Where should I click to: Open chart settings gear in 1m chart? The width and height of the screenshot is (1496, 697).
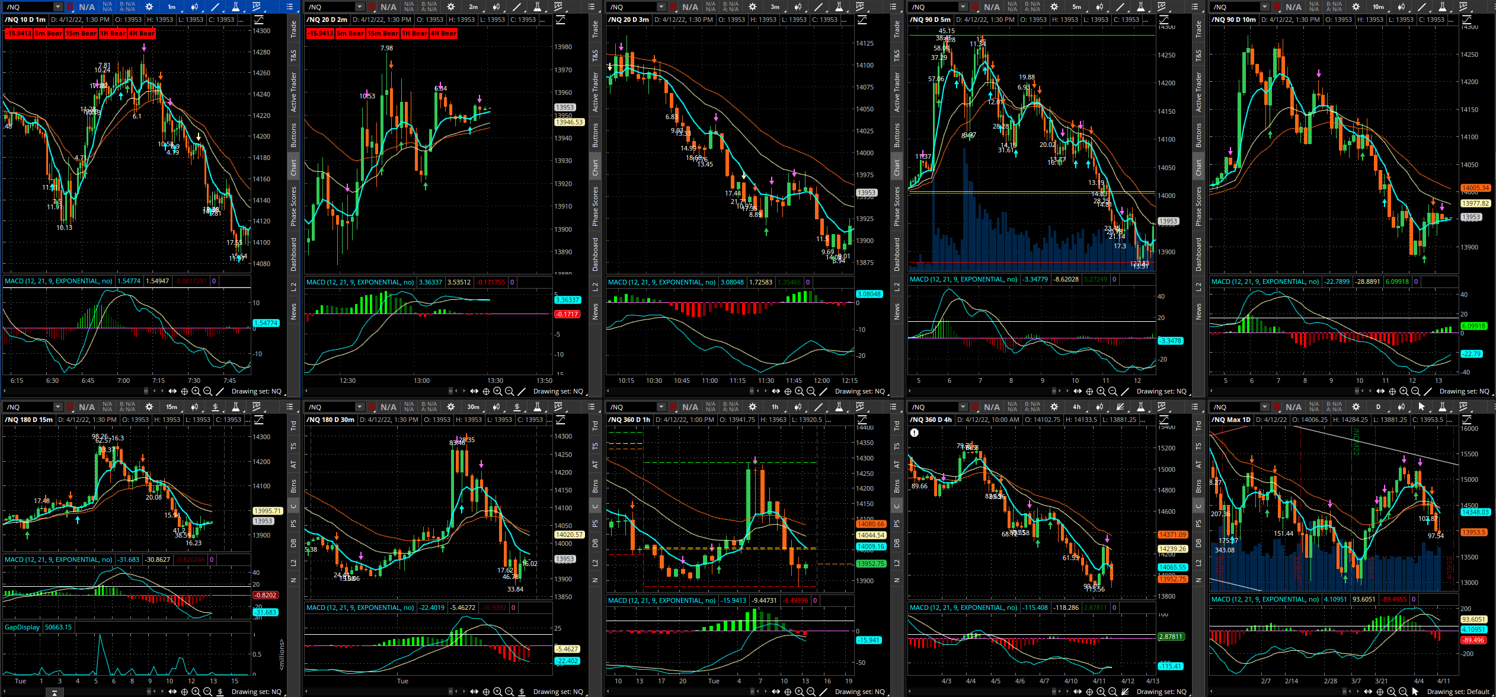[x=149, y=7]
